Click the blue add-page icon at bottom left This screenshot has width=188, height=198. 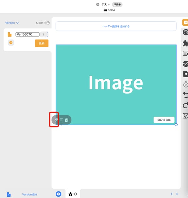[9, 195]
